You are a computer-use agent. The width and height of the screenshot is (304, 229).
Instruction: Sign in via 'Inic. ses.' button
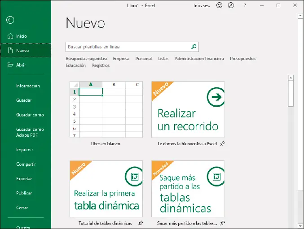(202, 5)
